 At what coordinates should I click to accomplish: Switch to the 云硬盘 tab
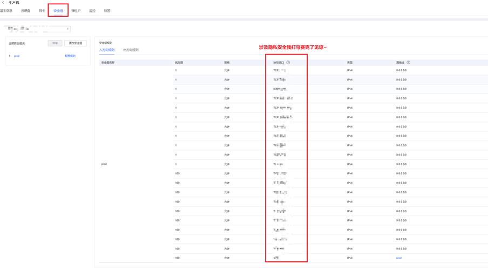[25, 11]
